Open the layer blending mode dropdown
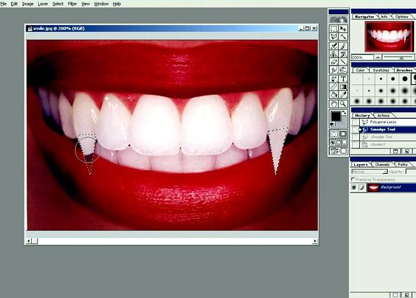Viewport: 416px width, 298px height. (370, 171)
